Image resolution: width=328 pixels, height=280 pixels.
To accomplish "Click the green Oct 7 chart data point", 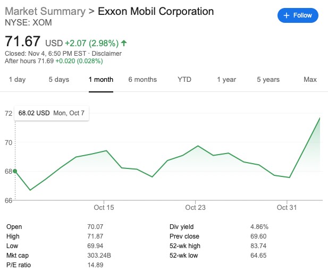I will tap(15, 171).
